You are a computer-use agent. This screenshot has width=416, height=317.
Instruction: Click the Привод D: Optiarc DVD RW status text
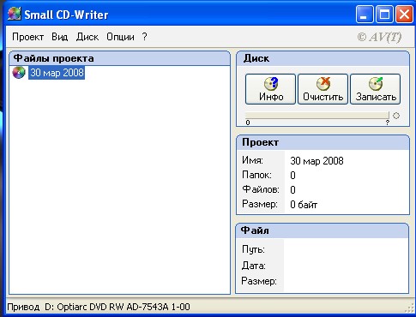pos(99,307)
